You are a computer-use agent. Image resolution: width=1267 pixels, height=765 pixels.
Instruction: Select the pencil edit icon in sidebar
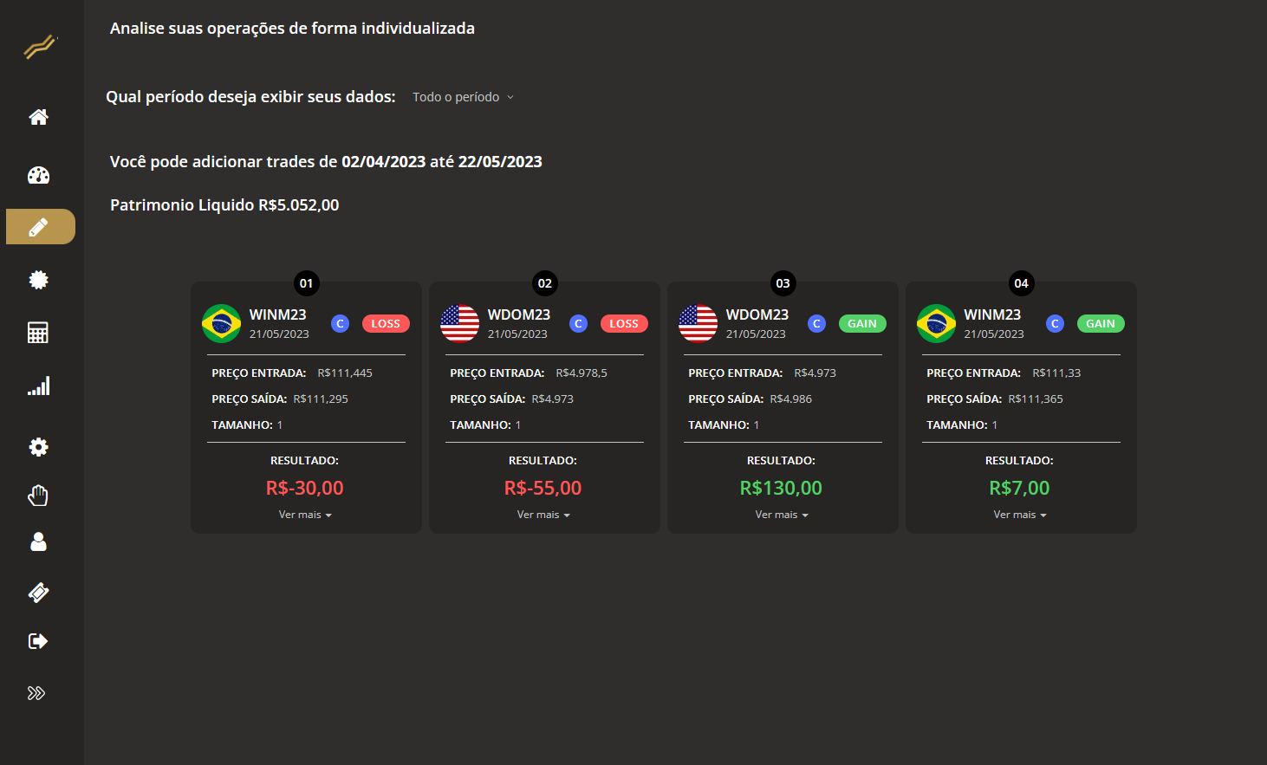40,227
